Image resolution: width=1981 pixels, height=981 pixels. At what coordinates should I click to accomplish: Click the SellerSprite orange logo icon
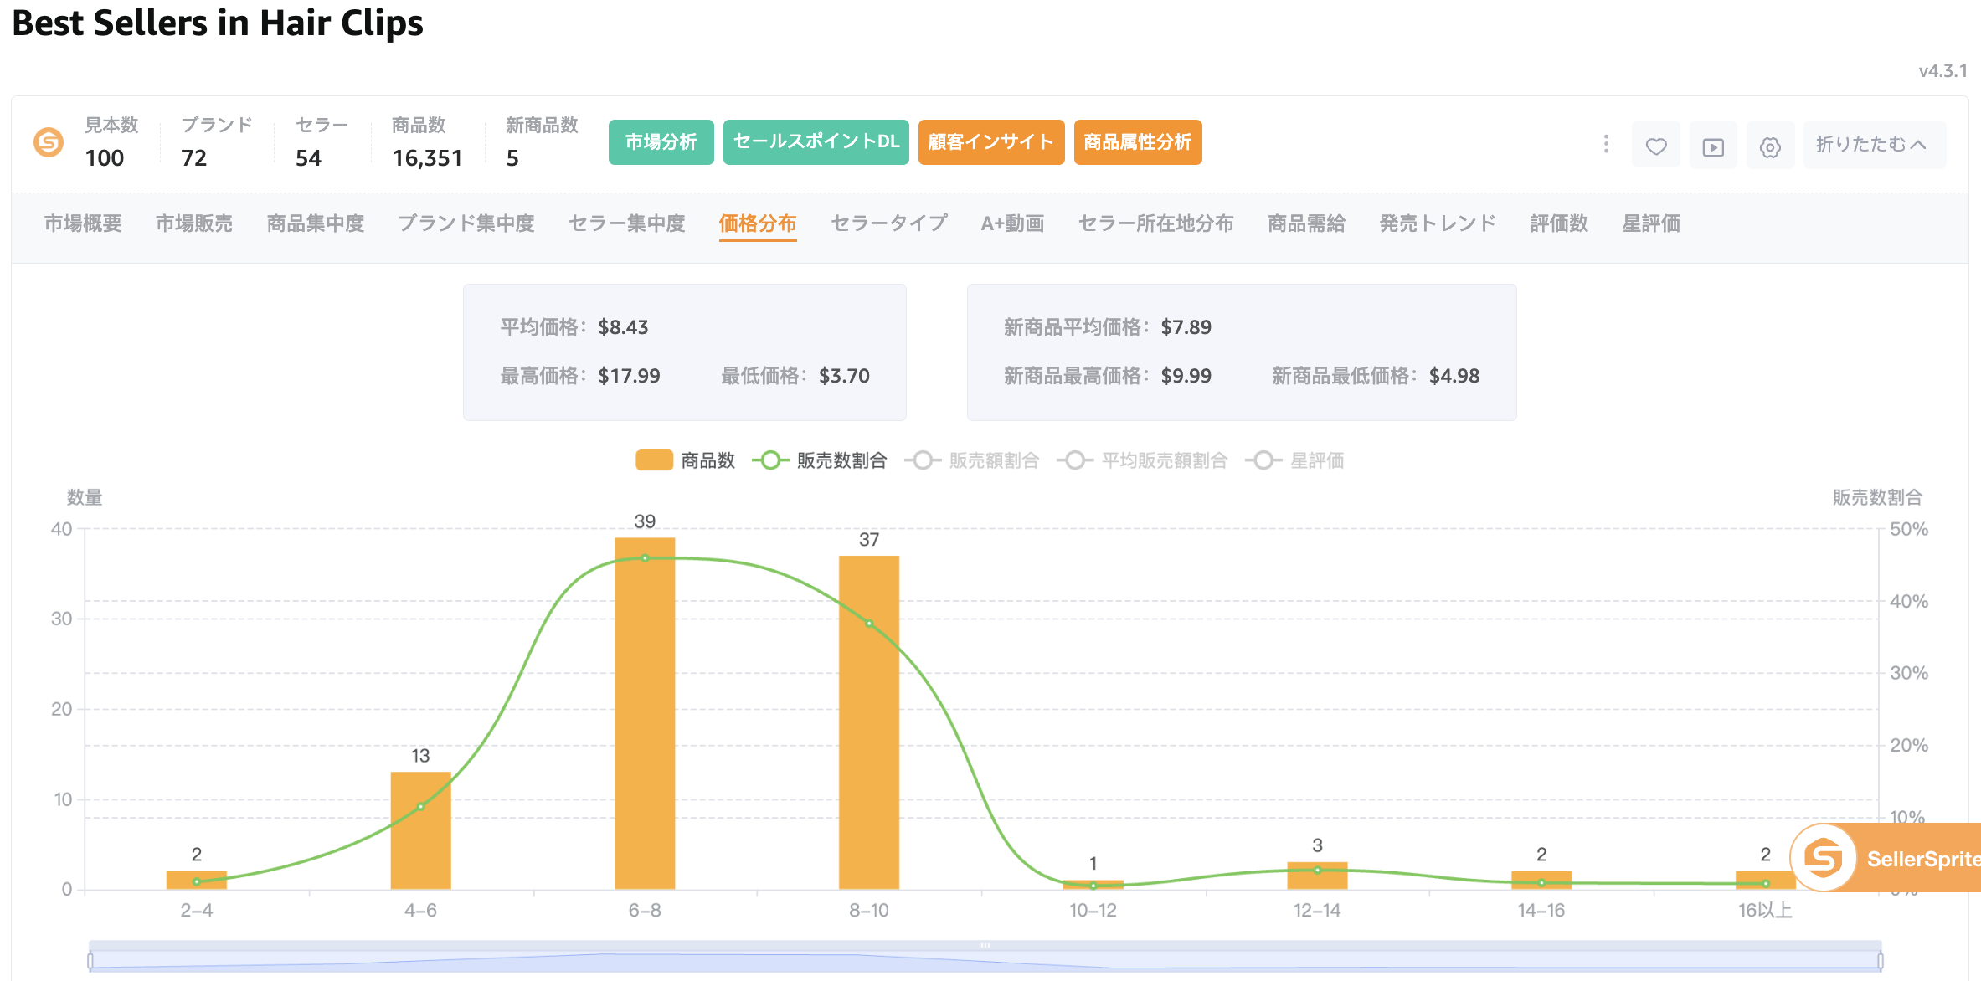tap(49, 142)
